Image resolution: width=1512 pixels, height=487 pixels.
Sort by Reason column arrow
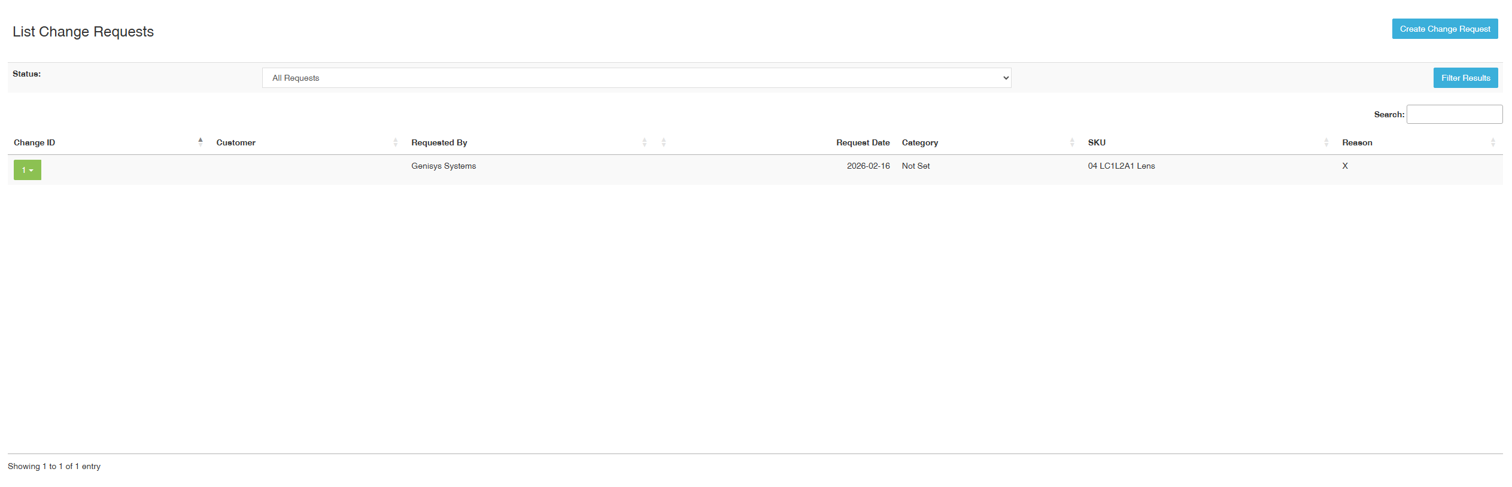pos(1493,142)
